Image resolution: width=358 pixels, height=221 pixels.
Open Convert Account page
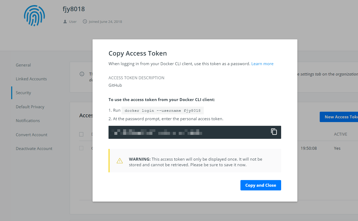click(x=31, y=135)
